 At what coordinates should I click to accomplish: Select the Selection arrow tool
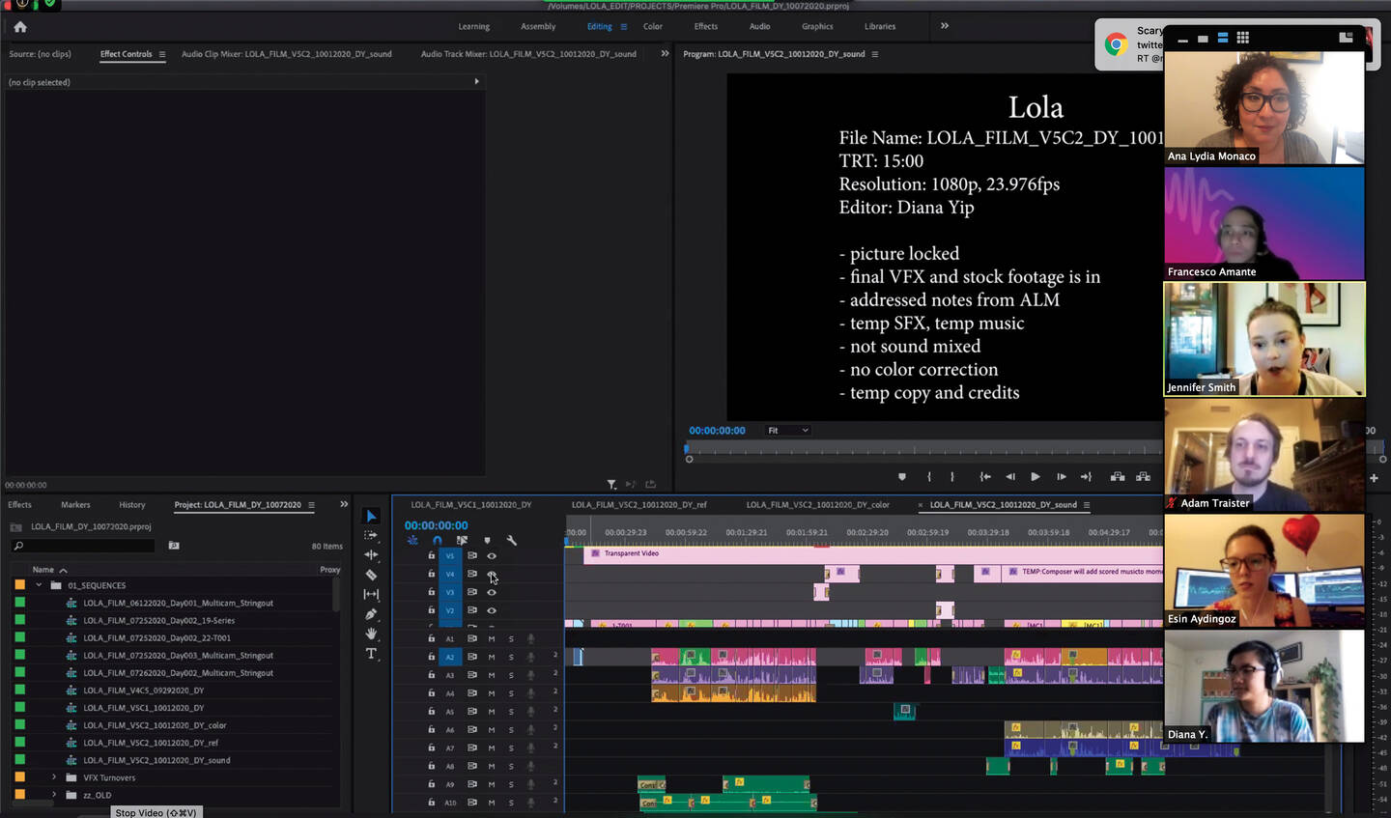(371, 516)
